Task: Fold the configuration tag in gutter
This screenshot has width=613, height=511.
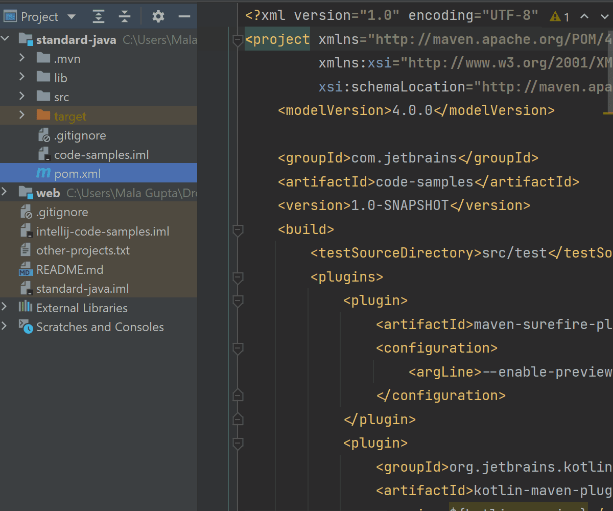Action: tap(238, 349)
